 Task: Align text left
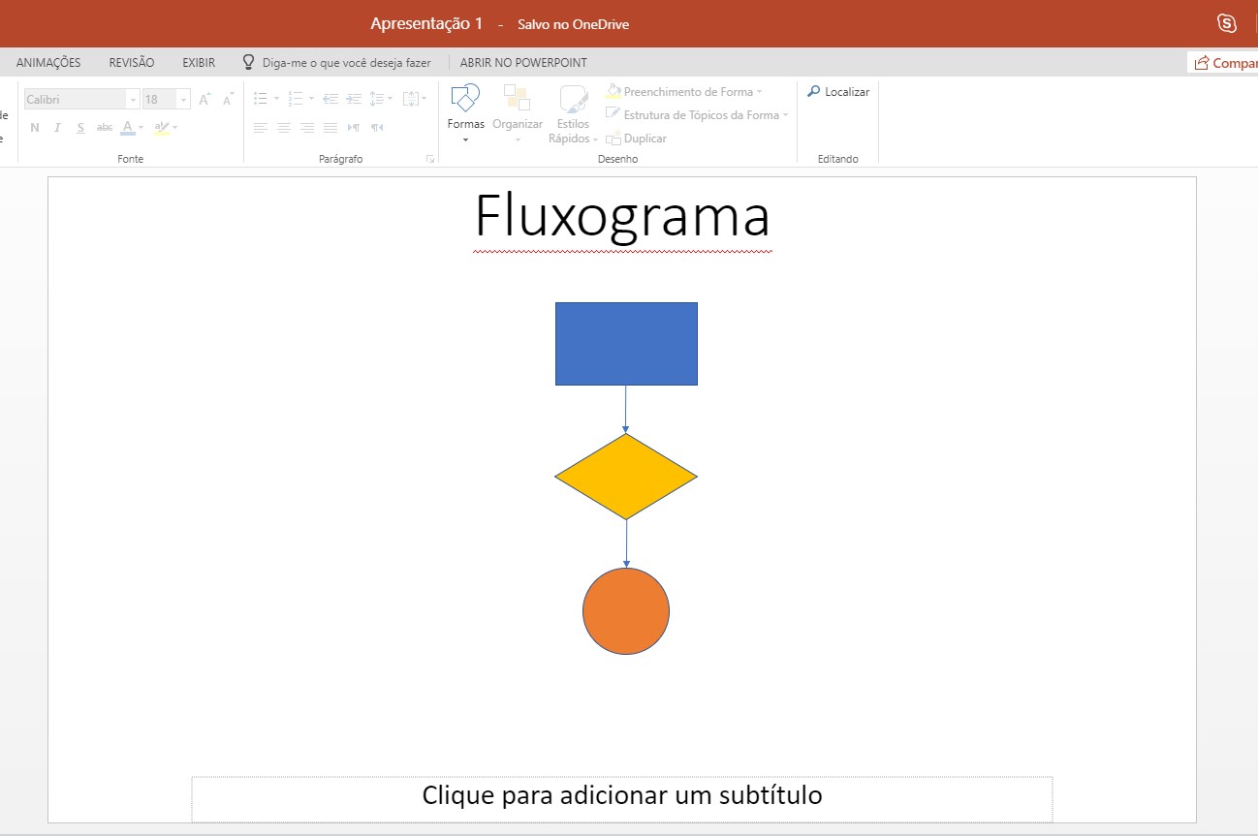pos(260,128)
